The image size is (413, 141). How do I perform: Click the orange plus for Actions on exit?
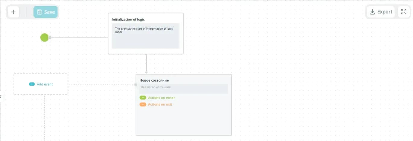coord(143,104)
